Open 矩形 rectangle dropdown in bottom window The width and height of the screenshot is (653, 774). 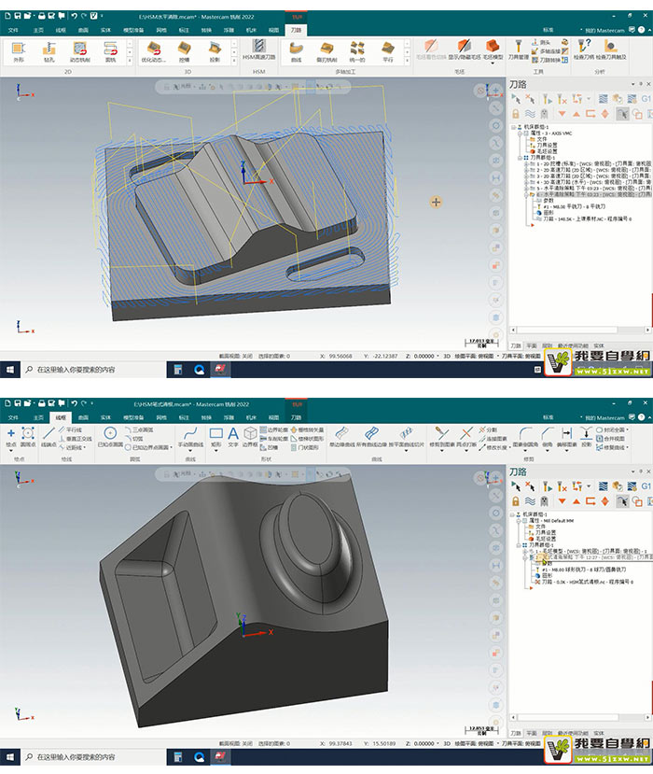tap(216, 450)
